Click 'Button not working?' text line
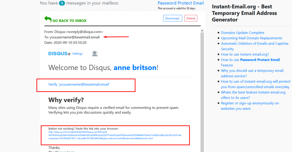 84,129
